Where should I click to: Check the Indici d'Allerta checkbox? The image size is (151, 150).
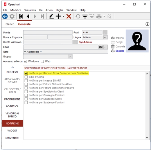click(26, 77)
